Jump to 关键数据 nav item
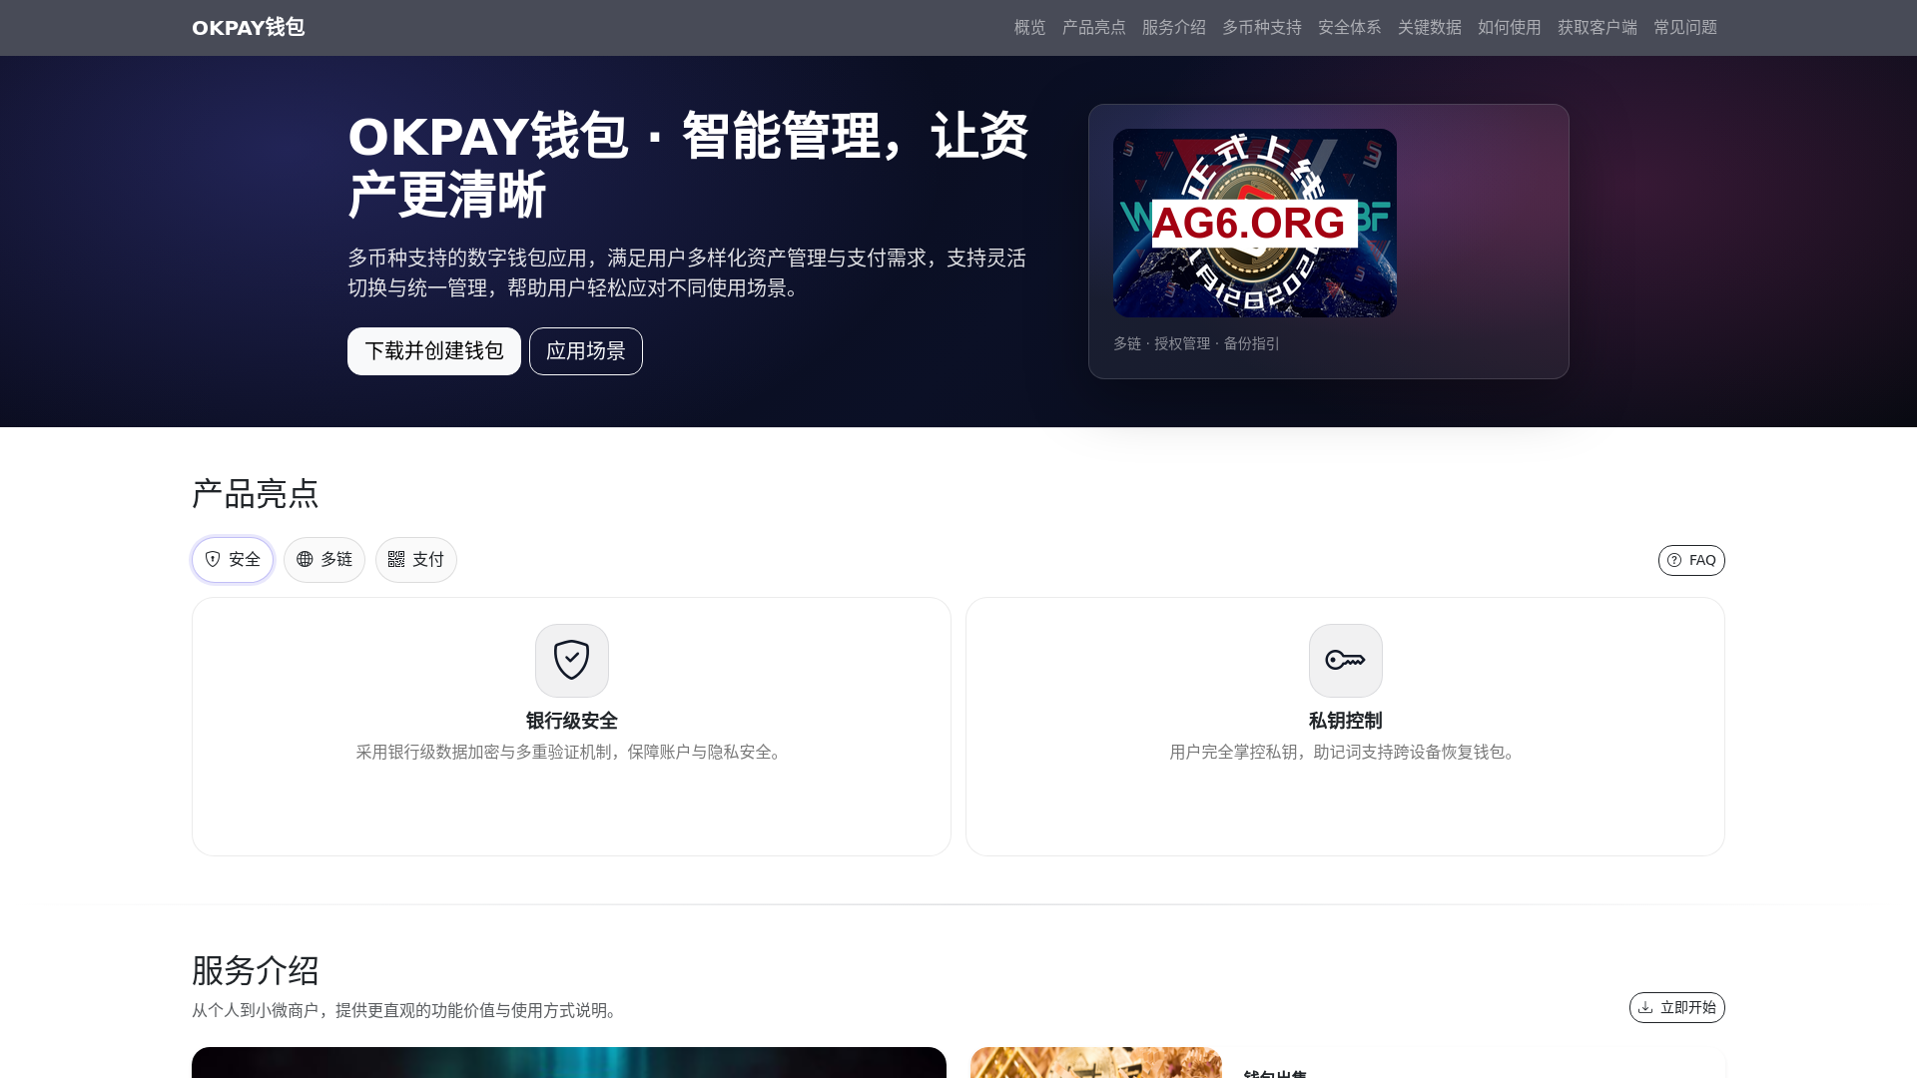 click(x=1429, y=28)
